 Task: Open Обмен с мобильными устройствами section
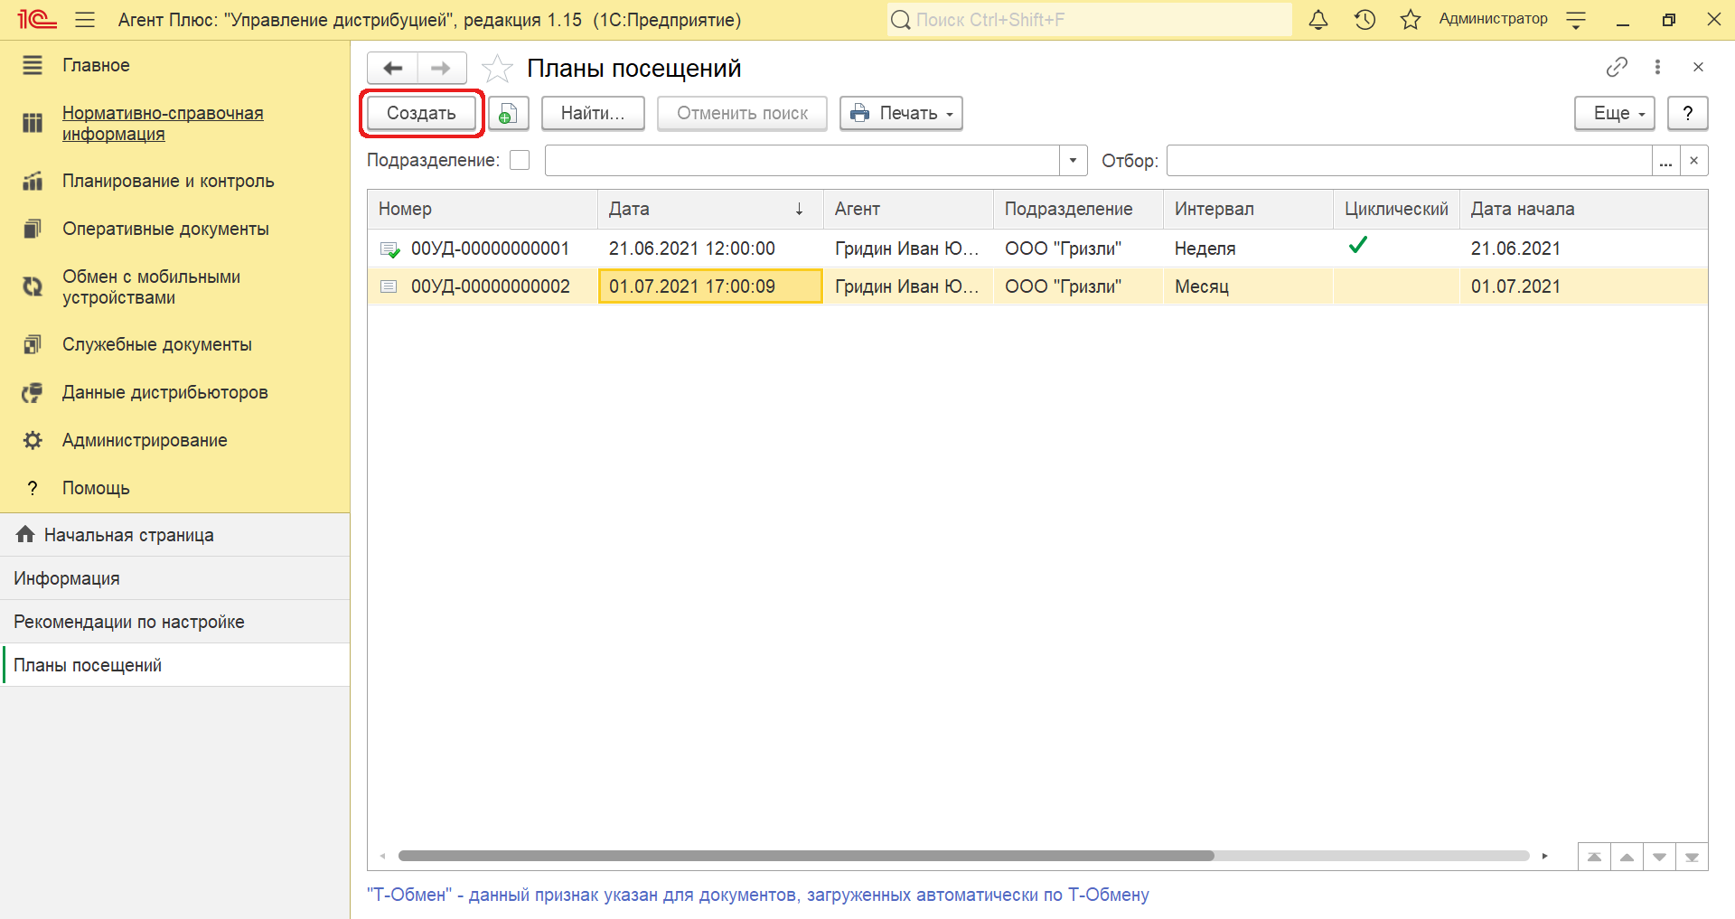(151, 287)
